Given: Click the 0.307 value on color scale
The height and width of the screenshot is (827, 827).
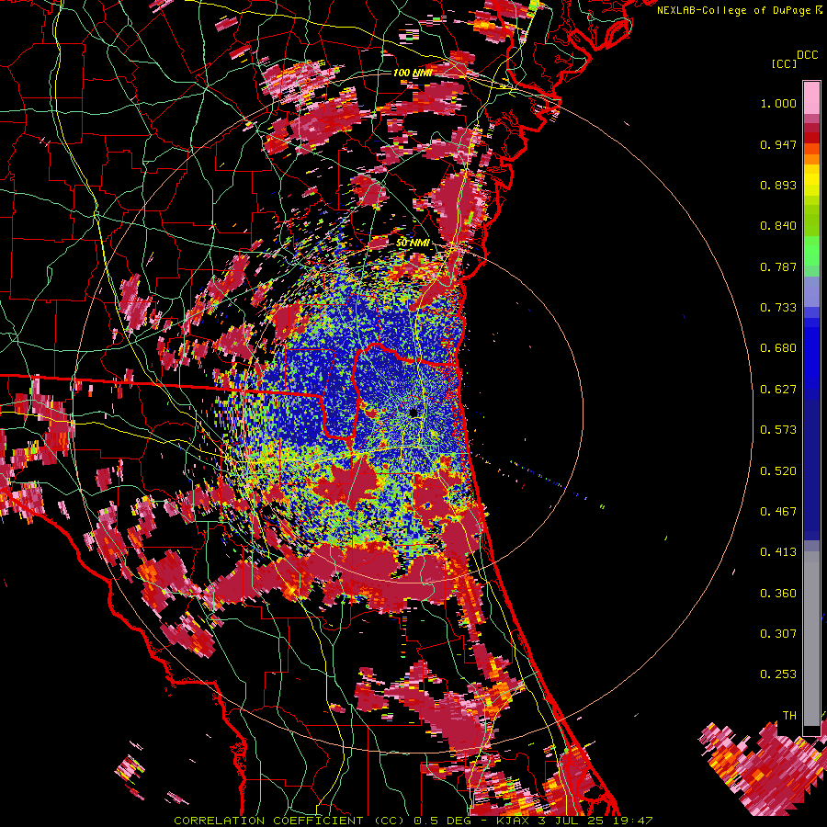Looking at the screenshot, I should [x=778, y=634].
